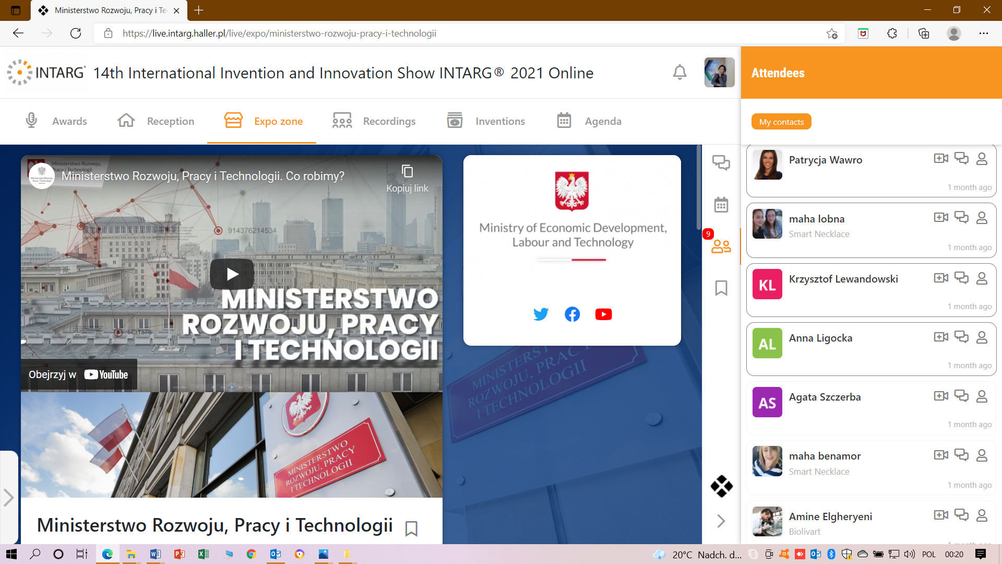Image resolution: width=1002 pixels, height=564 pixels.
Task: Click Ministry of Economic Development card title
Action: (573, 235)
